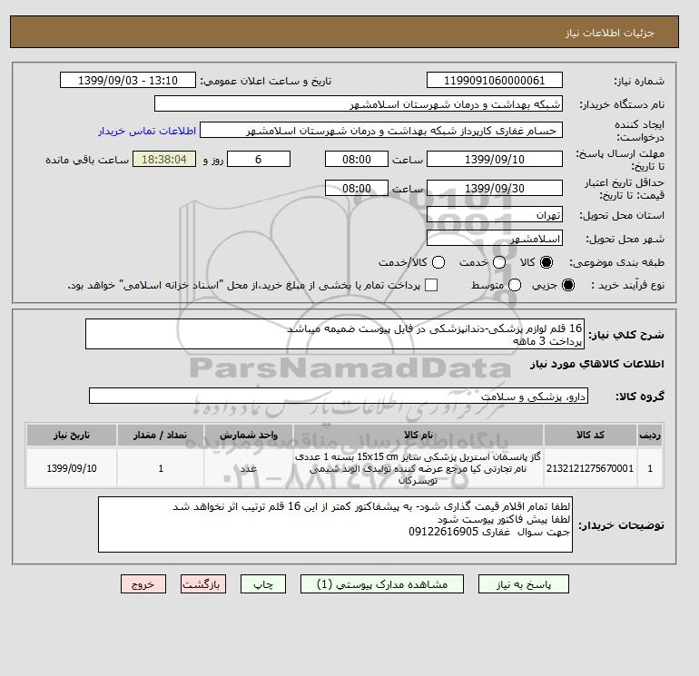Image resolution: width=699 pixels, height=676 pixels.
Task: Click the need number field 1199091060000061
Action: tap(495, 81)
